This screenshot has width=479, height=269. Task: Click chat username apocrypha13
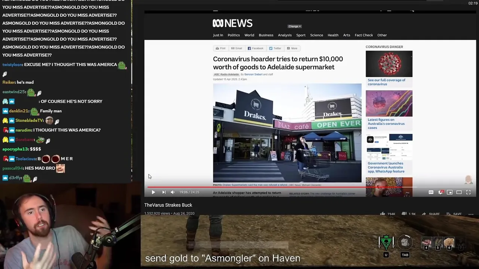tap(15, 149)
